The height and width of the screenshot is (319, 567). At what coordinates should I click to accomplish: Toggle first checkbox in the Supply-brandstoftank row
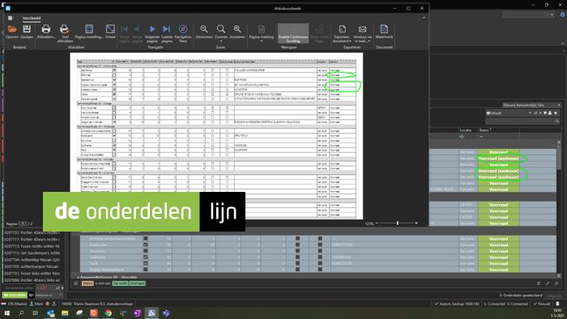(145, 270)
